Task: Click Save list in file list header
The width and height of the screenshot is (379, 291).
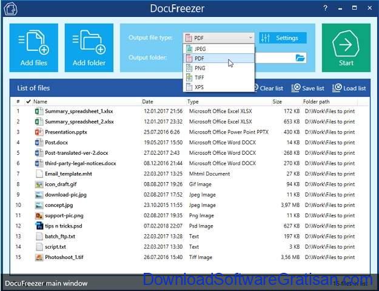Action: [x=307, y=88]
